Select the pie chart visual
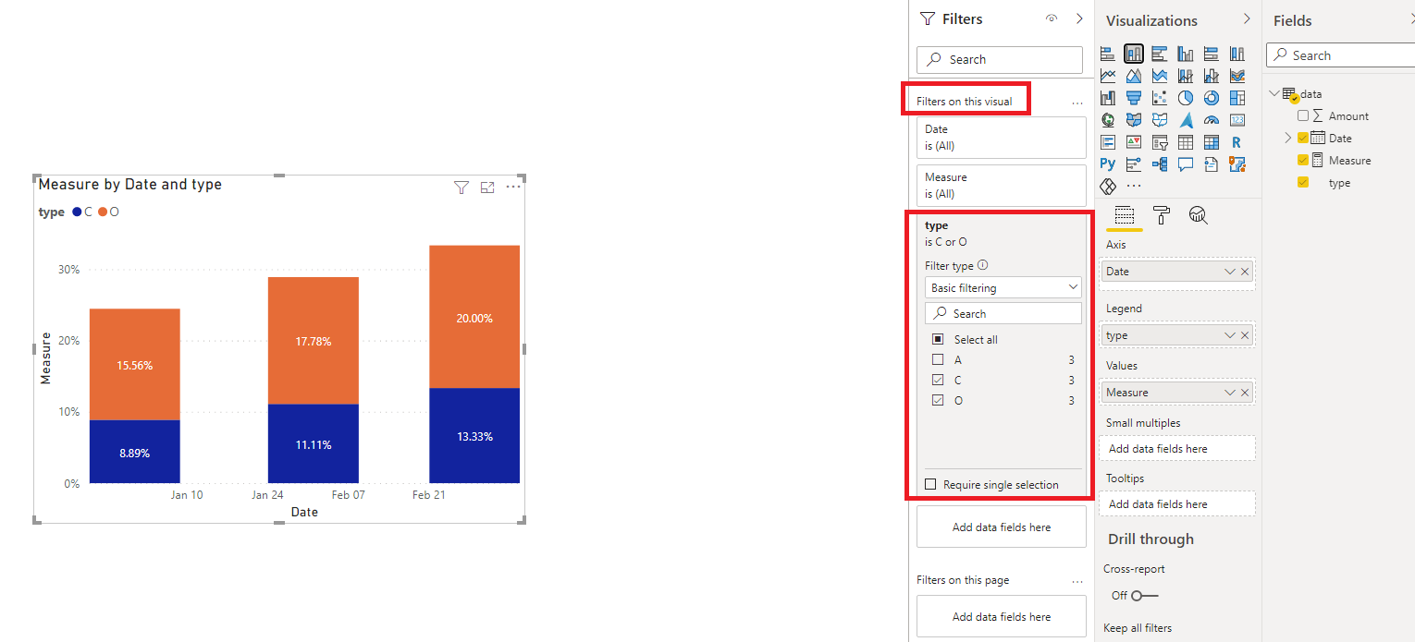1415x642 pixels. pos(1186,98)
